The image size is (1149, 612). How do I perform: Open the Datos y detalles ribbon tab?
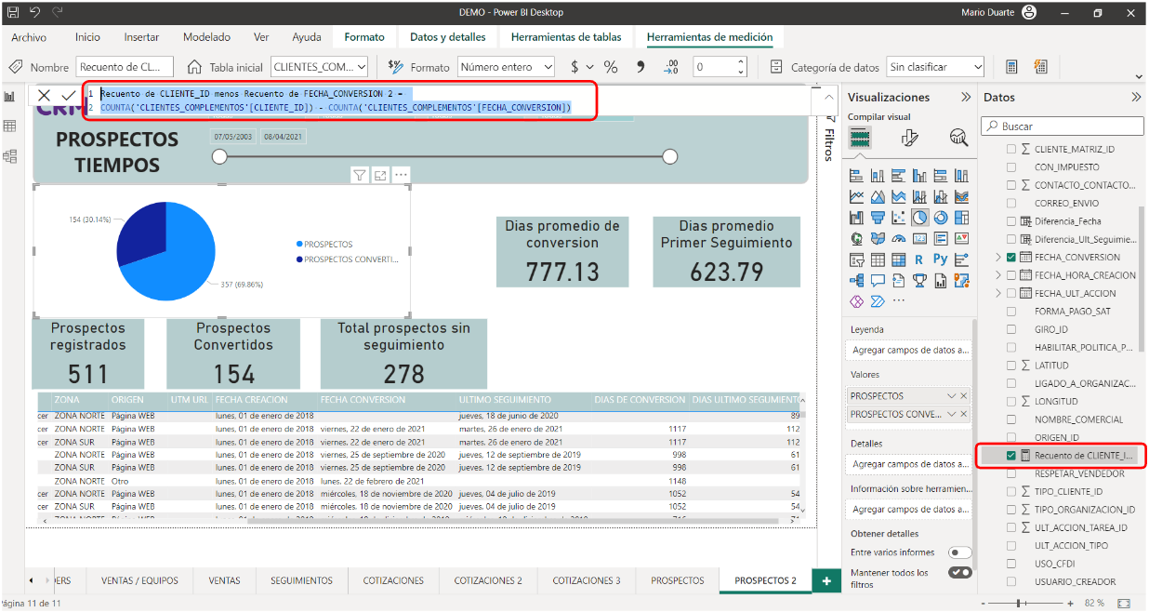pyautogui.click(x=447, y=37)
